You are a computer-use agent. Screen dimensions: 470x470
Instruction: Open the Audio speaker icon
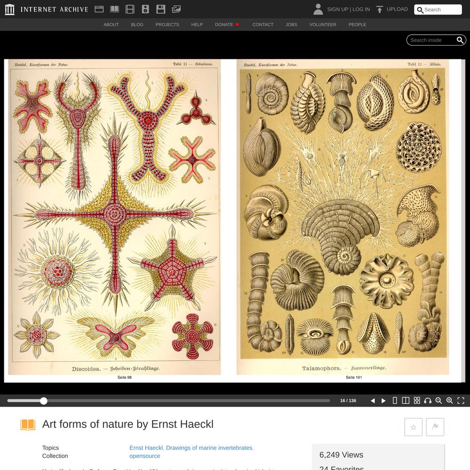(x=145, y=9)
